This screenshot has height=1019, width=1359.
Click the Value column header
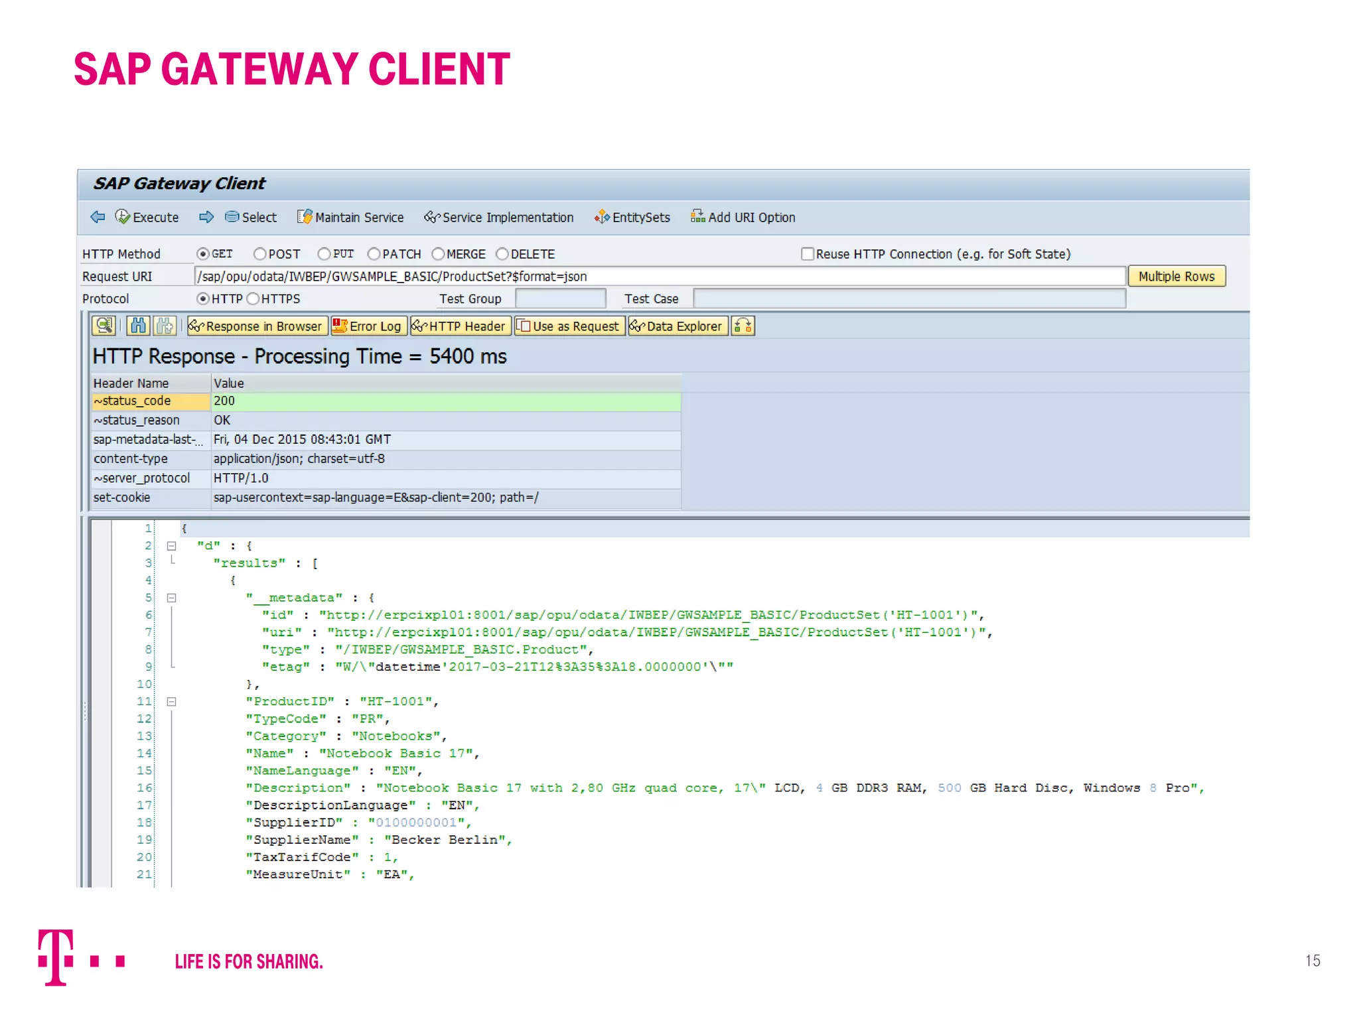446,383
